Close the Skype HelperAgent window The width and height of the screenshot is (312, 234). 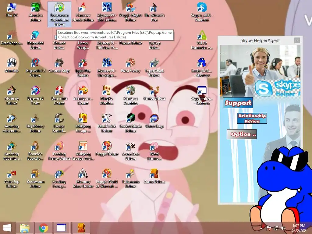(297, 41)
